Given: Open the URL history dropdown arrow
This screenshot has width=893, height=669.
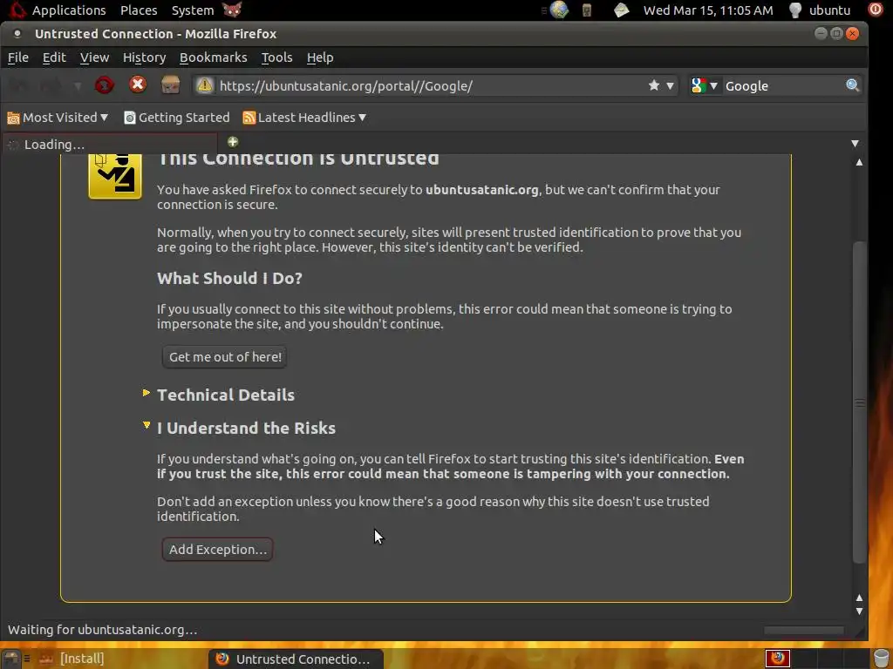Looking at the screenshot, I should 670,86.
